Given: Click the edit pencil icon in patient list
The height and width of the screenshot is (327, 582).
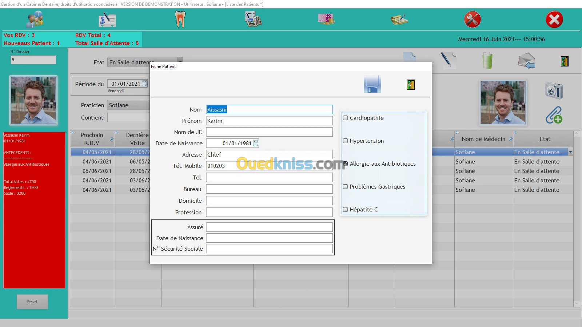Looking at the screenshot, I should tap(448, 60).
